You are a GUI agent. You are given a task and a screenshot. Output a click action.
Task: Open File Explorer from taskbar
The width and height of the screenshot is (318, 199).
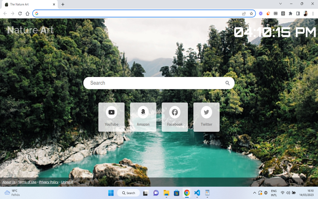[166, 193]
